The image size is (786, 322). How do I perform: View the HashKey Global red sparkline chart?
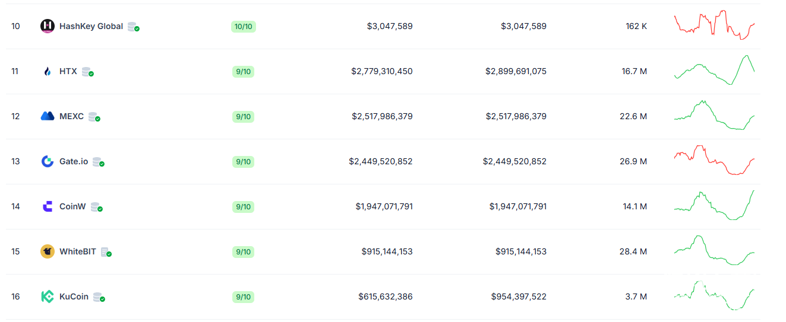click(x=714, y=25)
